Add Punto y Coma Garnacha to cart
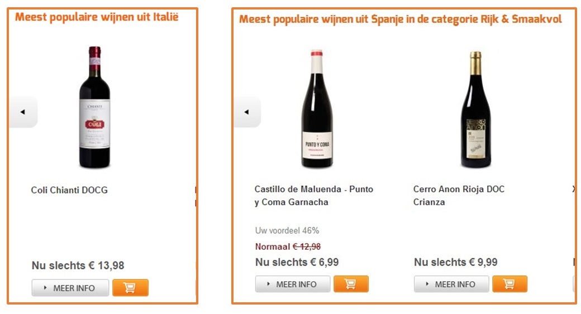Viewport: 581px width, 314px height. (351, 284)
